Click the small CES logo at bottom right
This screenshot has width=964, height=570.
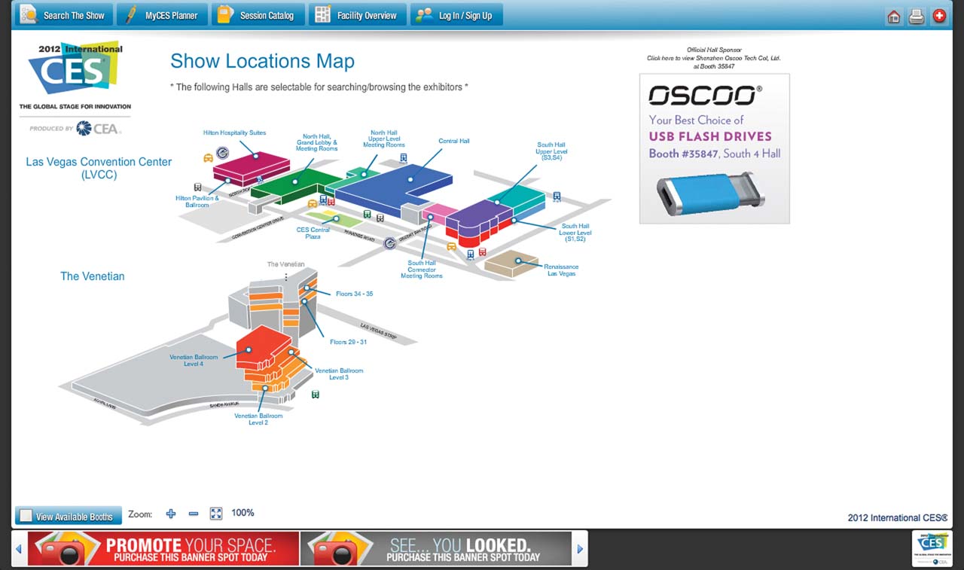932,548
